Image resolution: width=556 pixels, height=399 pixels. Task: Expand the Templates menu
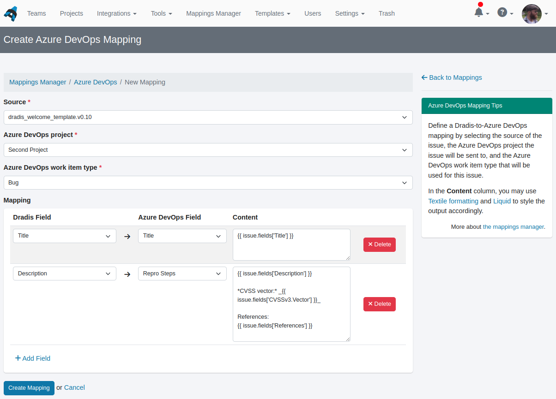point(273,13)
